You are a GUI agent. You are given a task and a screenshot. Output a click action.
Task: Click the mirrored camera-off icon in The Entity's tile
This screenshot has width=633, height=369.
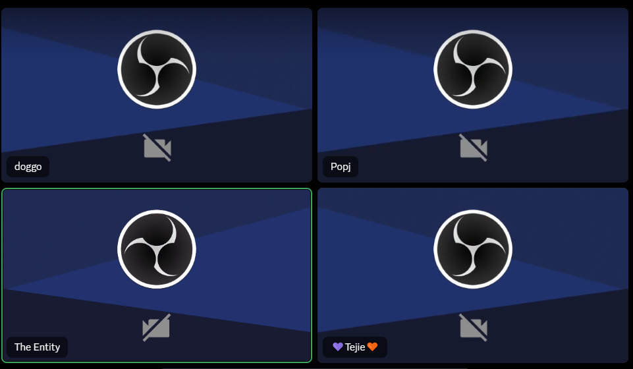coord(156,327)
